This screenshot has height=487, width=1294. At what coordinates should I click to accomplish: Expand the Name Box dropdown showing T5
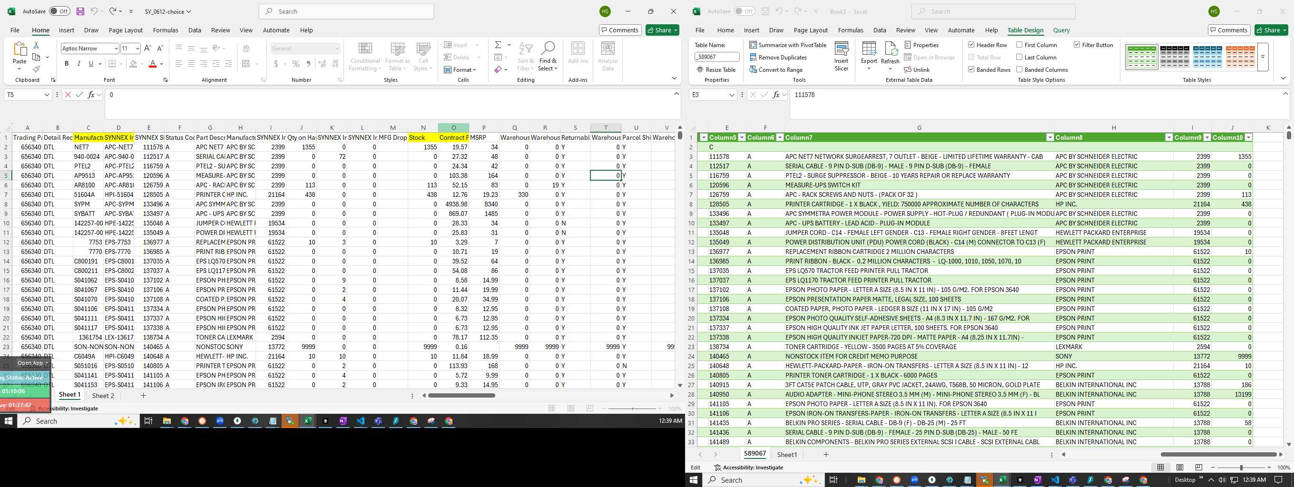(x=47, y=95)
